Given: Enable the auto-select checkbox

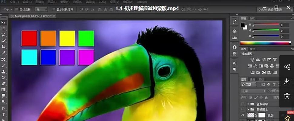Looking at the screenshot, I should [x=16, y=9].
